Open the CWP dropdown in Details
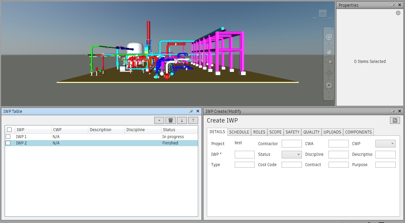Image resolution: width=405 pixels, height=223 pixels. [385, 143]
